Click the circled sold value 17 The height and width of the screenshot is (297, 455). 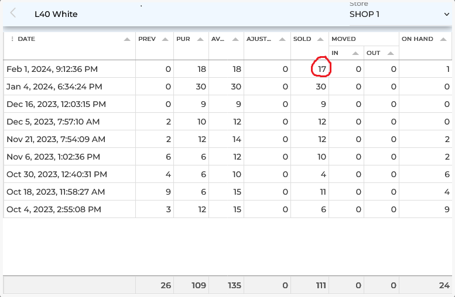click(x=321, y=69)
